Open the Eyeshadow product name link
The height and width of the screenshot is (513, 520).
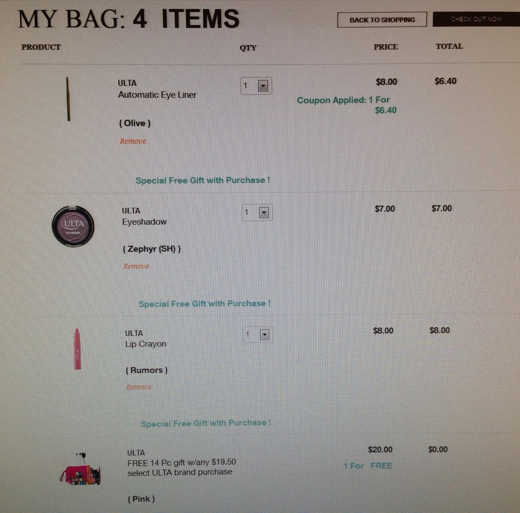(x=145, y=222)
